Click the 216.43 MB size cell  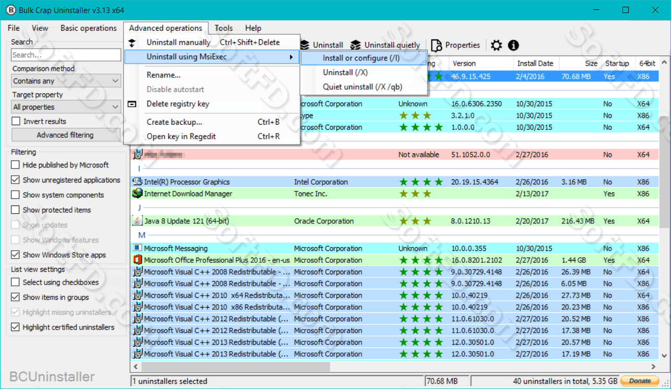[578, 221]
